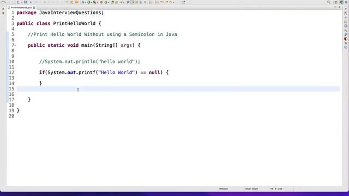Click the Open Type icon

pos(112,2)
